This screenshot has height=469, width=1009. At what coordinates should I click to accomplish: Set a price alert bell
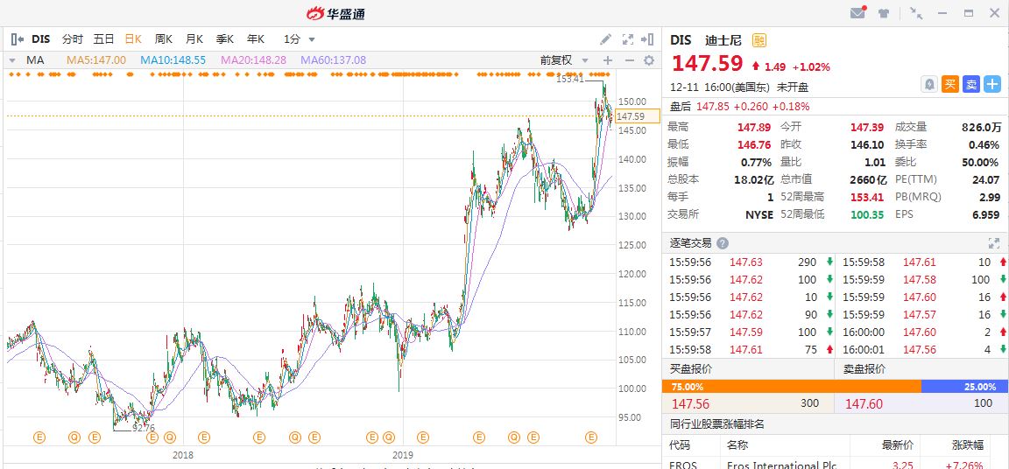[x=929, y=84]
